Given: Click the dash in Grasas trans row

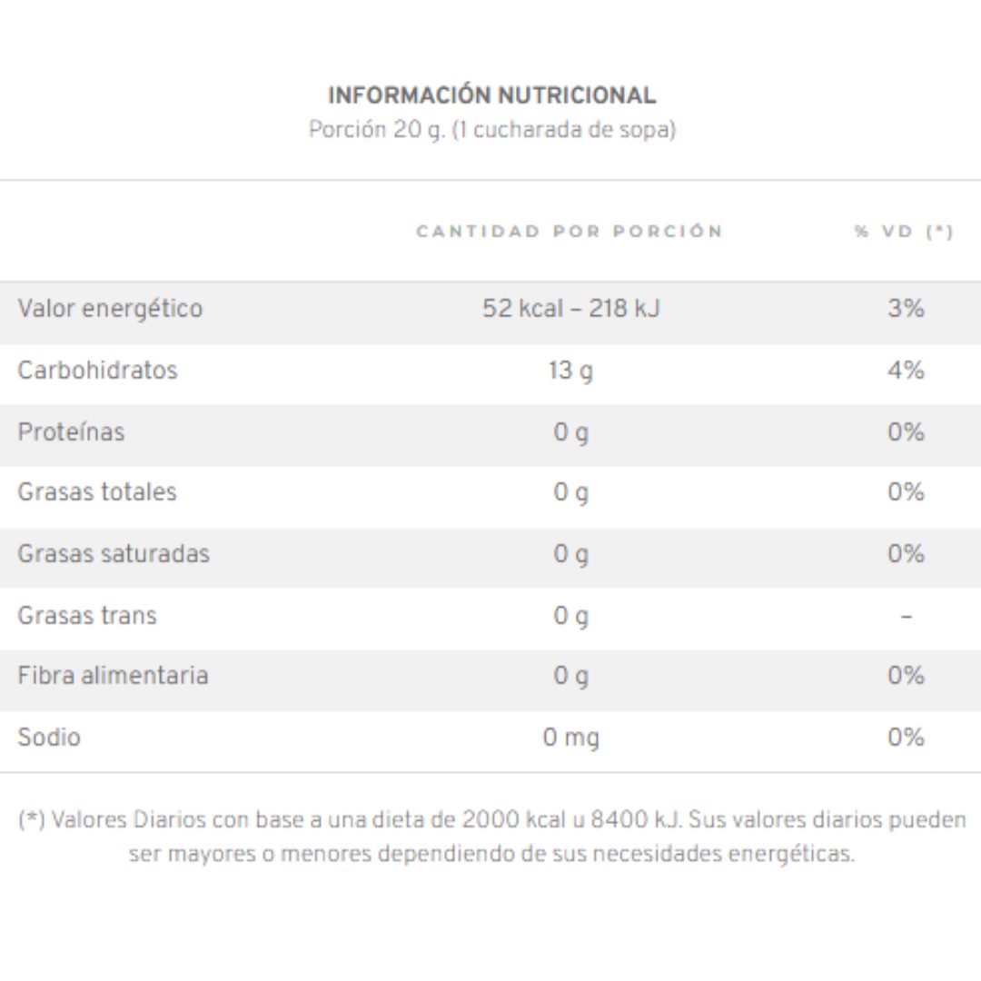Looking at the screenshot, I should point(906,616).
